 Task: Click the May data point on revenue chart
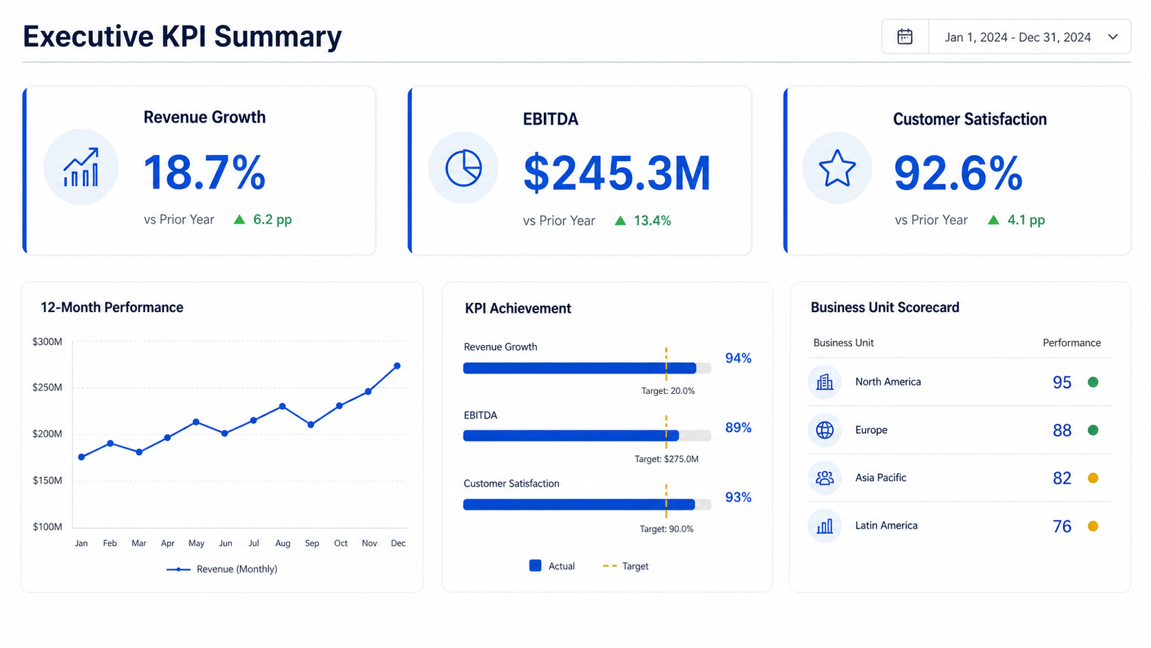[x=196, y=421]
